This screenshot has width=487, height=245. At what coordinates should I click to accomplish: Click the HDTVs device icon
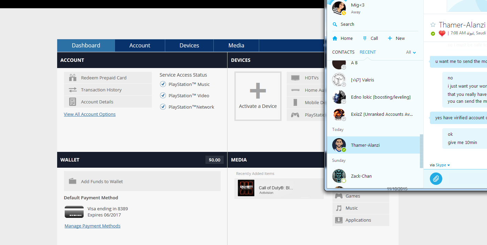pos(295,78)
